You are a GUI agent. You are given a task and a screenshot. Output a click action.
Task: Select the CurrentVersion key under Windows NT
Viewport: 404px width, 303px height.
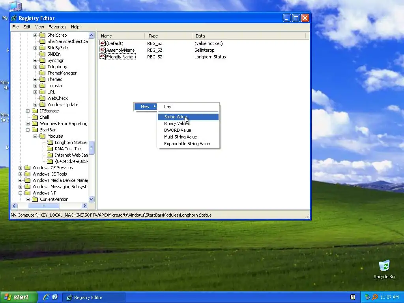coord(54,199)
